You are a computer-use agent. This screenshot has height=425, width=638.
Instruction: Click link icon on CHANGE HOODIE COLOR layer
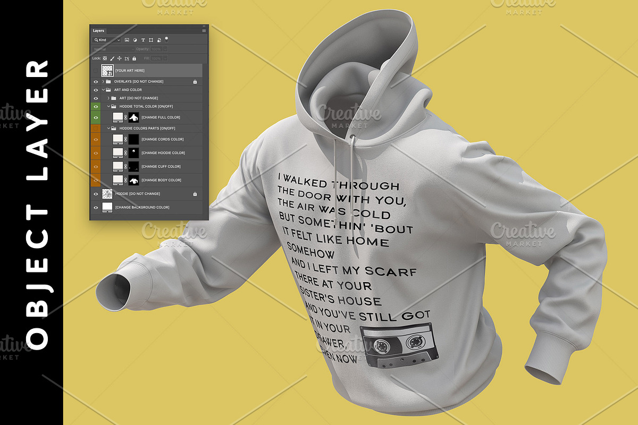pyautogui.click(x=126, y=153)
